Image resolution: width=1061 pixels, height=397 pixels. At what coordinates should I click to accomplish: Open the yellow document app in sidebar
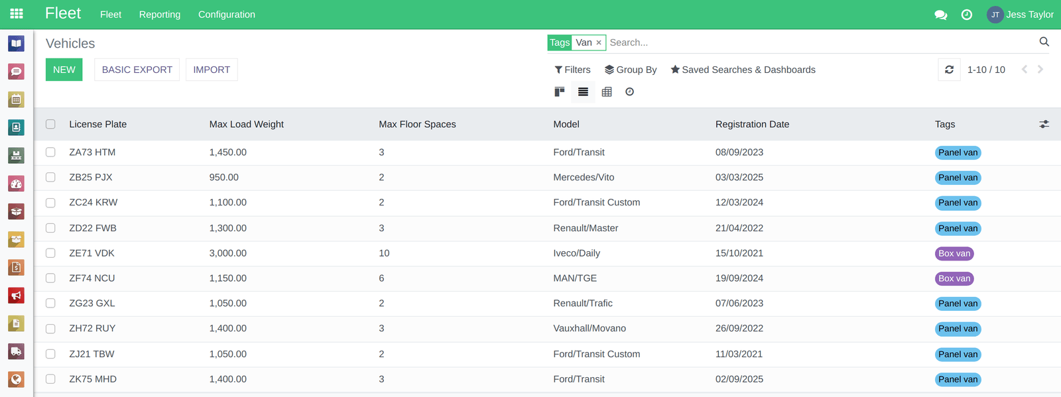17,323
